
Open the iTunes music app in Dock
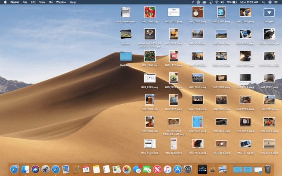click(x=167, y=169)
